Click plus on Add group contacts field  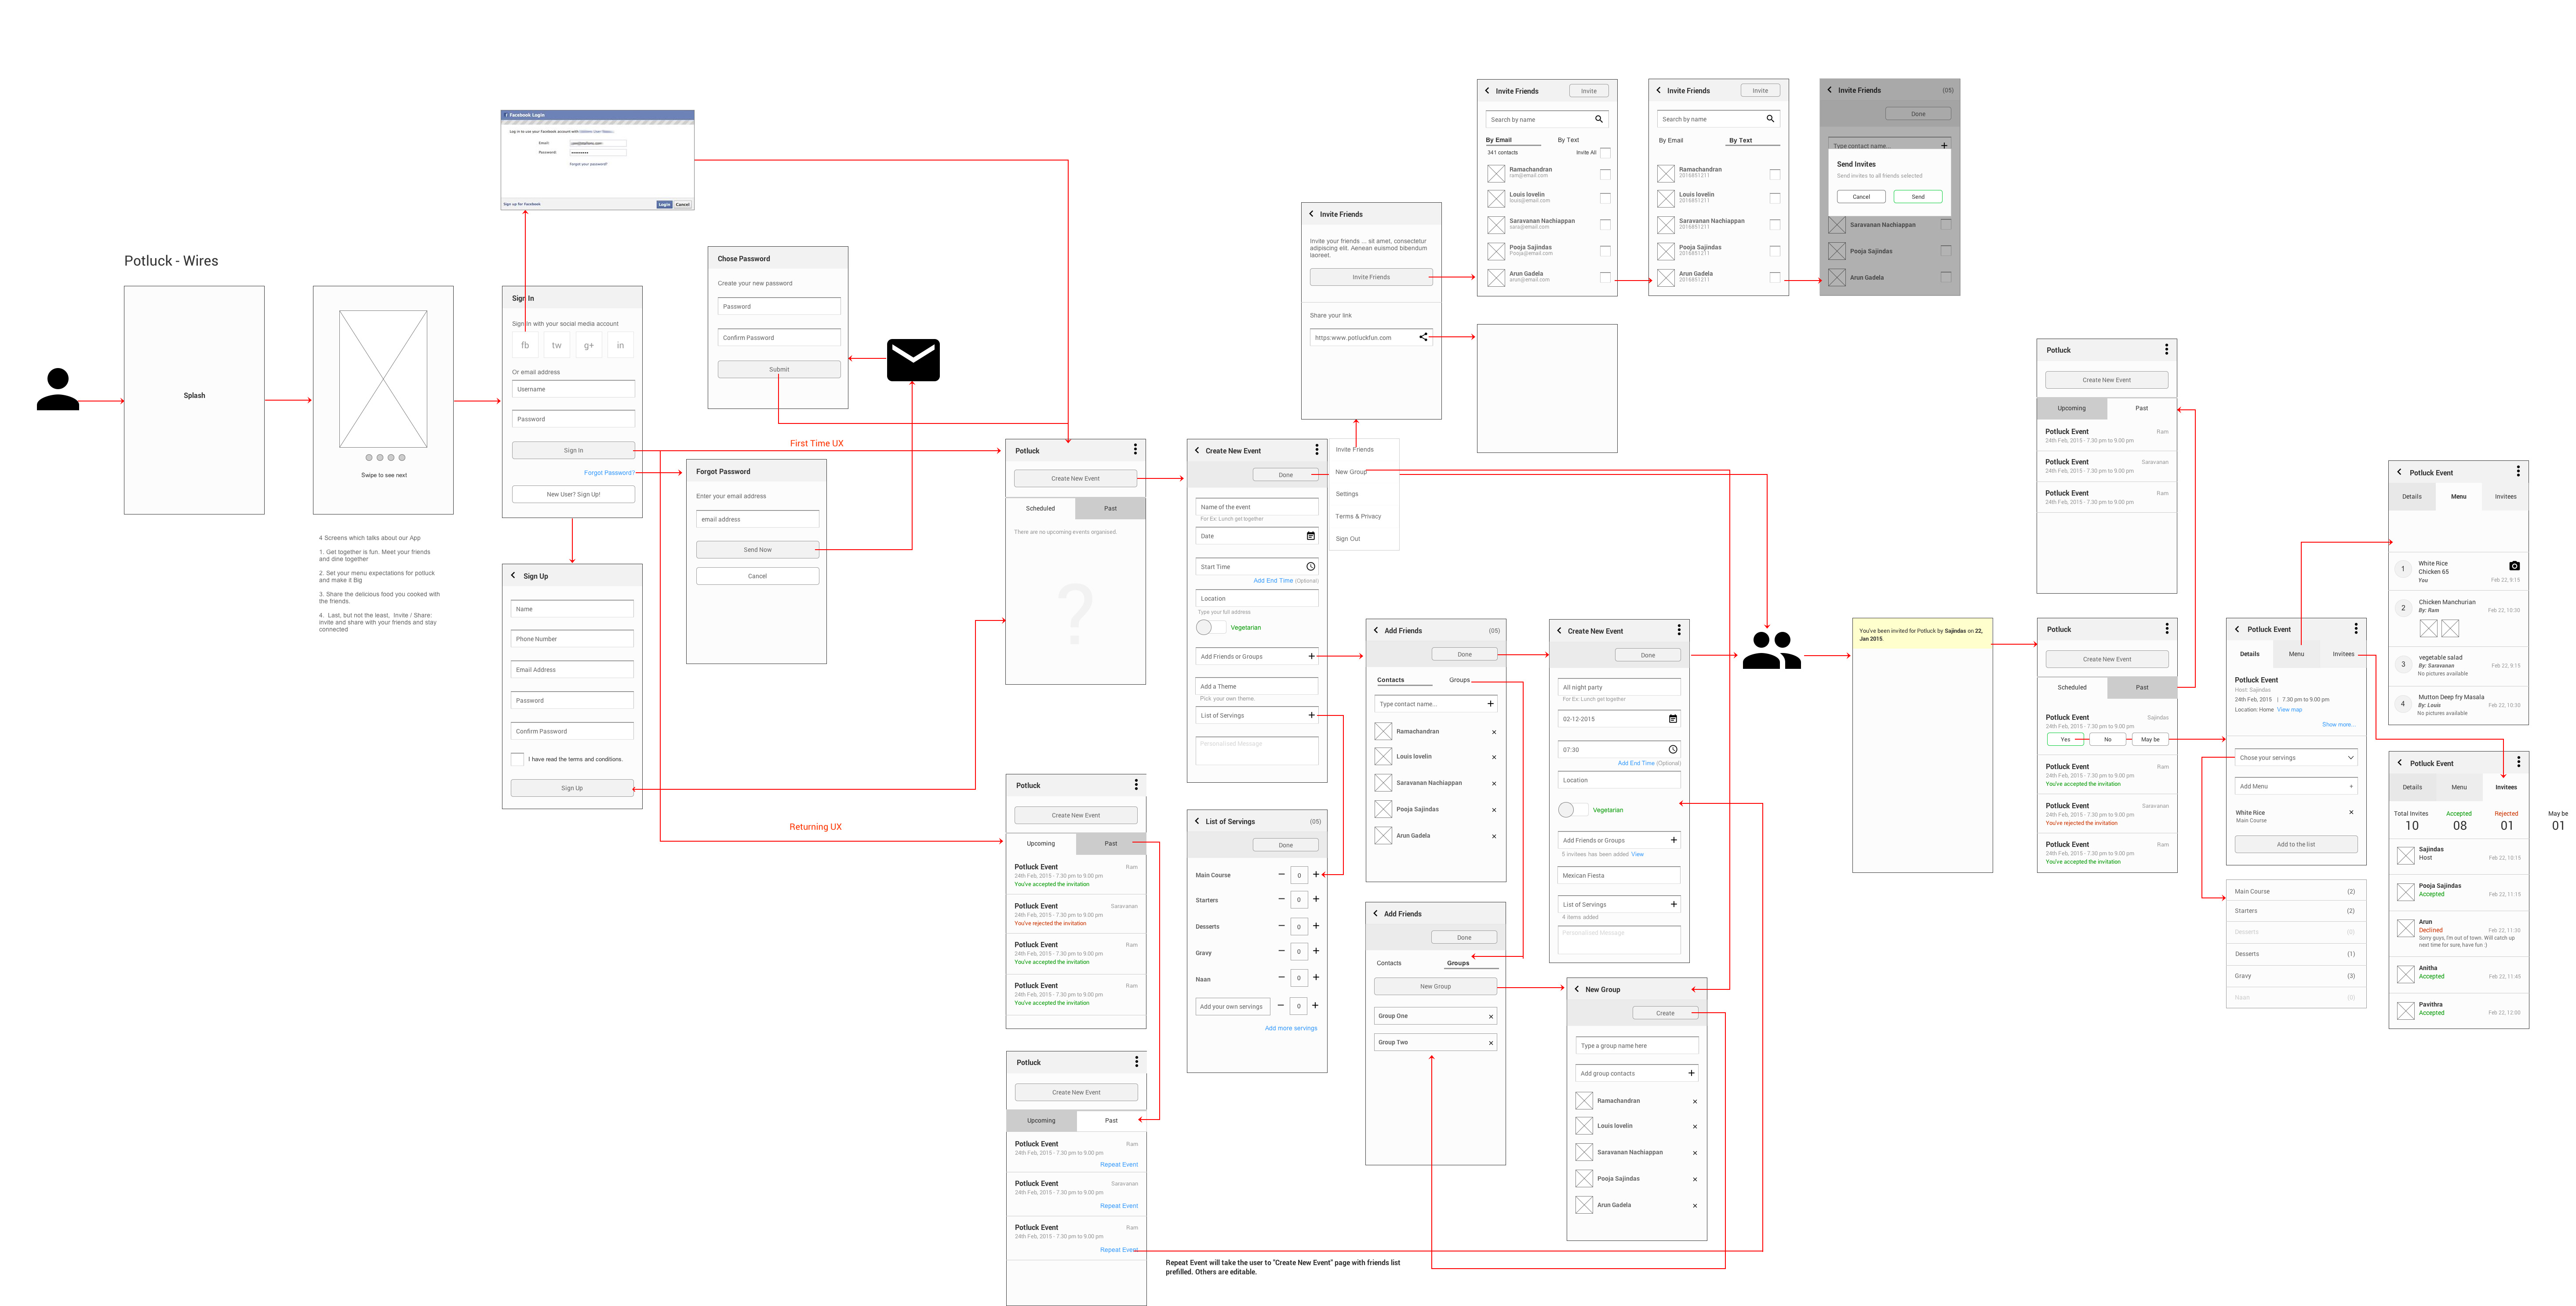(x=1691, y=1073)
